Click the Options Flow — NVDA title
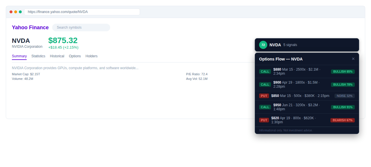 (x=281, y=59)
